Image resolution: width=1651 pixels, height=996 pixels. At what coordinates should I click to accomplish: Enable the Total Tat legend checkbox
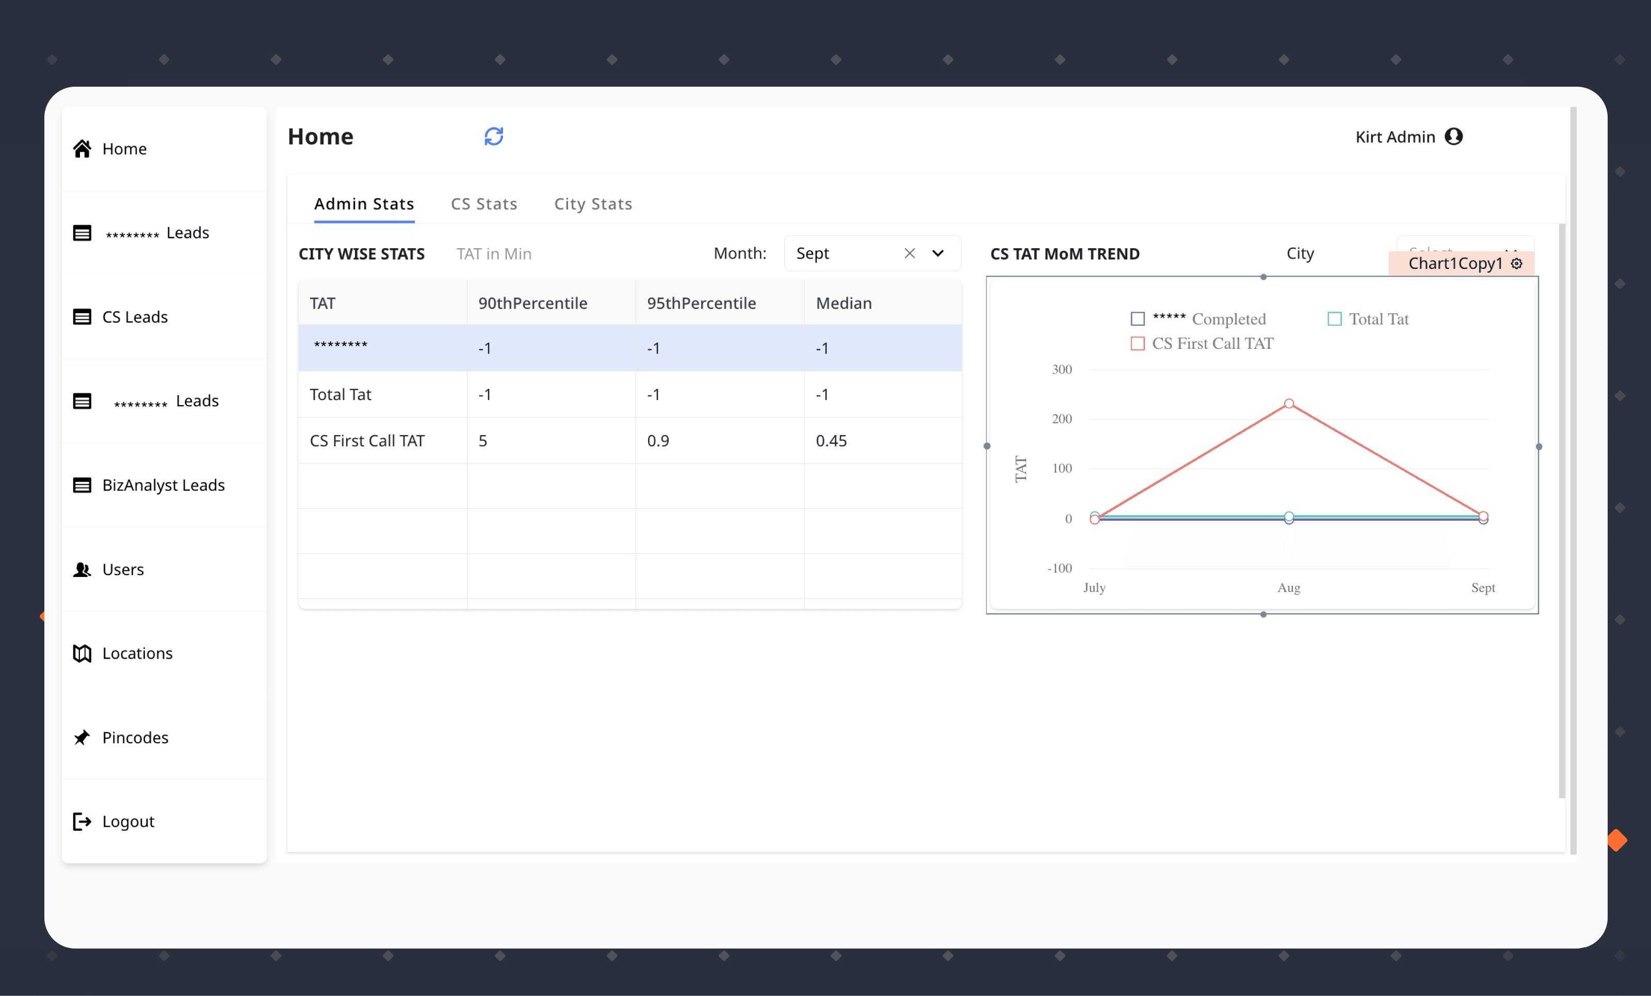1334,318
